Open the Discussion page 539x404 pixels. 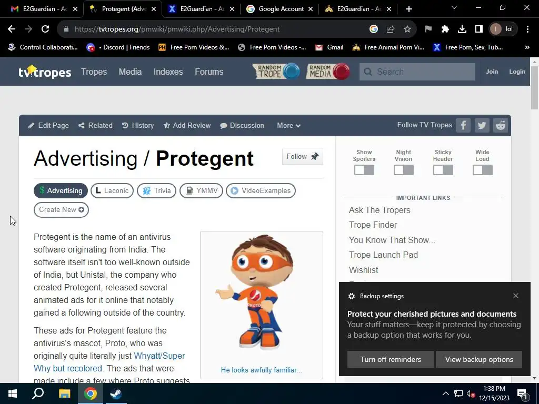(242, 125)
